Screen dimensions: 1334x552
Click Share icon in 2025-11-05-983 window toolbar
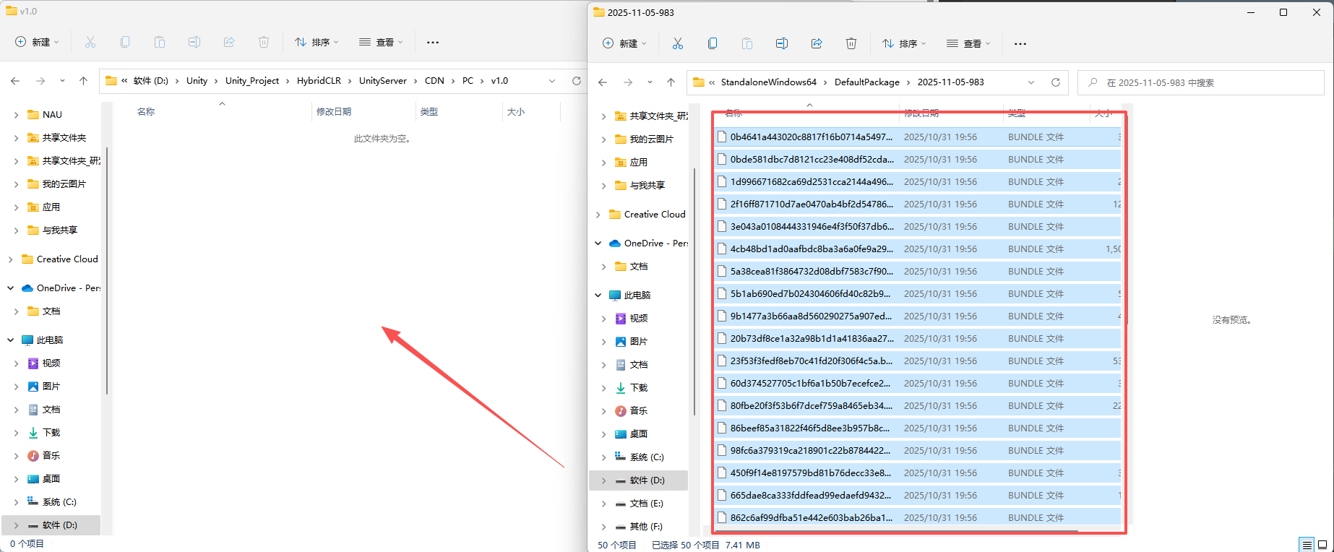[x=817, y=43]
